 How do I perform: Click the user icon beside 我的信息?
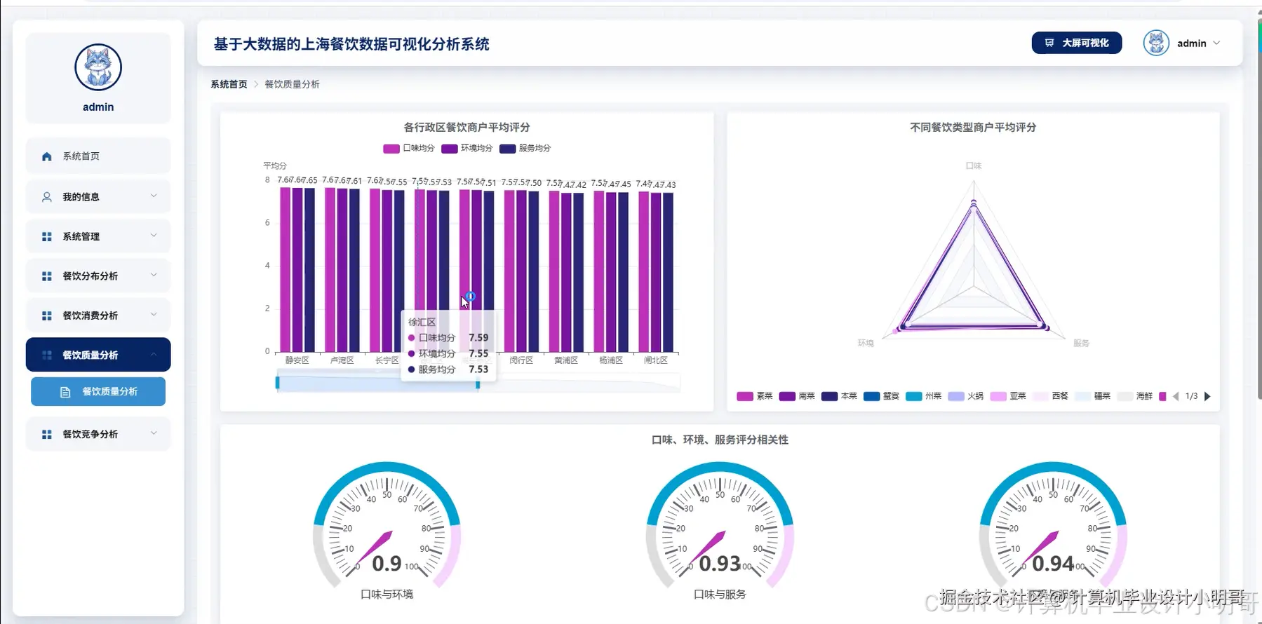click(47, 197)
